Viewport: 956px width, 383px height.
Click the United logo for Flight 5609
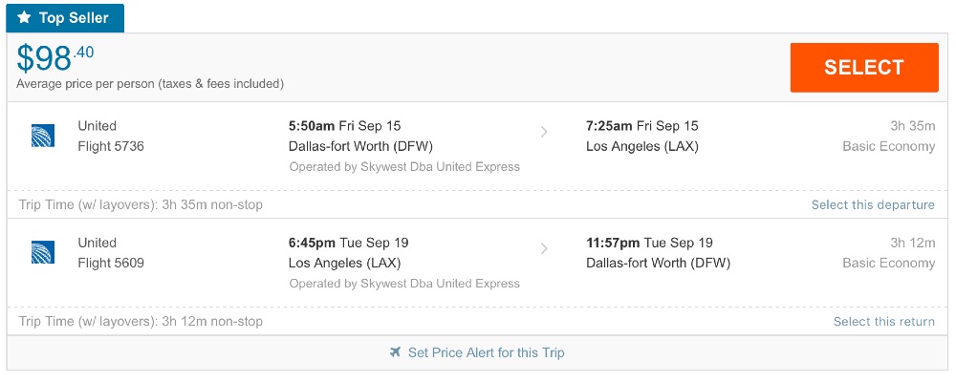pyautogui.click(x=43, y=252)
